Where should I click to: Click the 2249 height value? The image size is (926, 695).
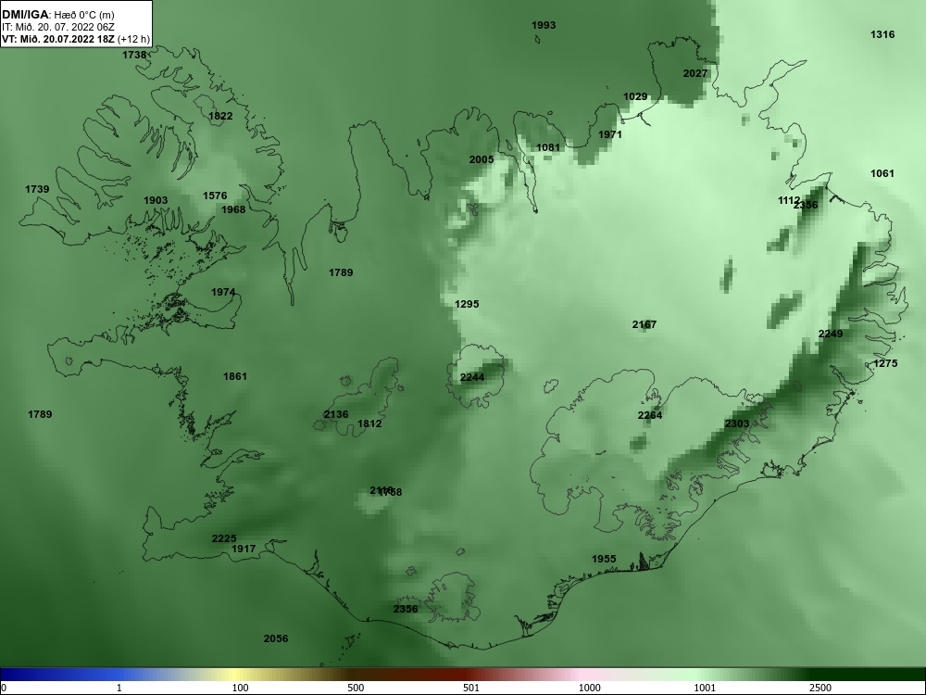pos(831,334)
